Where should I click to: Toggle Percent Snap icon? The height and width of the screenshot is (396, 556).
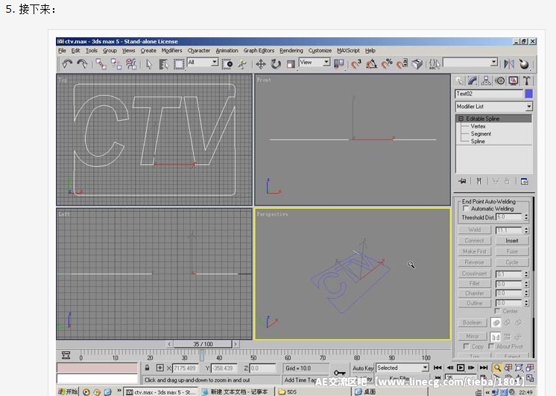point(387,64)
